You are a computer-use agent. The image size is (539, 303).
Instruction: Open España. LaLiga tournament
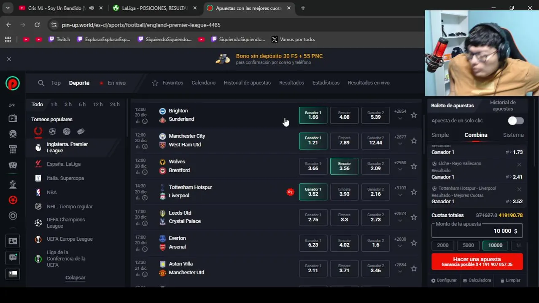click(63, 164)
